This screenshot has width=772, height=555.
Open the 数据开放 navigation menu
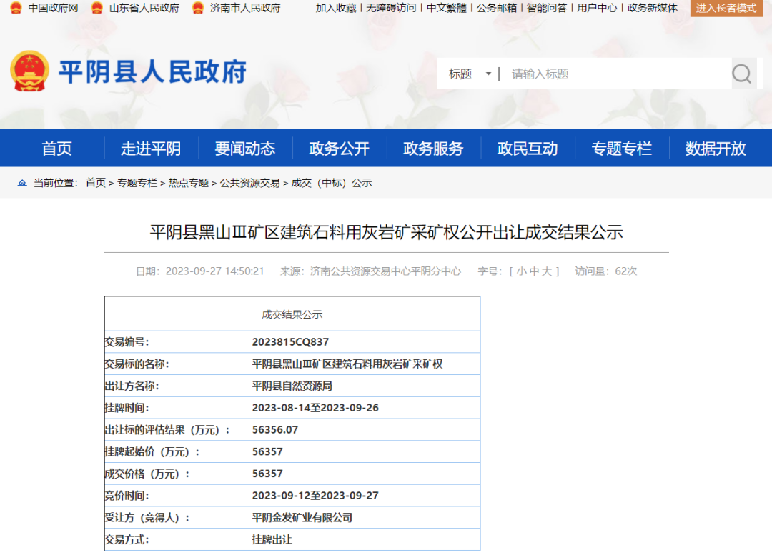[x=716, y=148]
